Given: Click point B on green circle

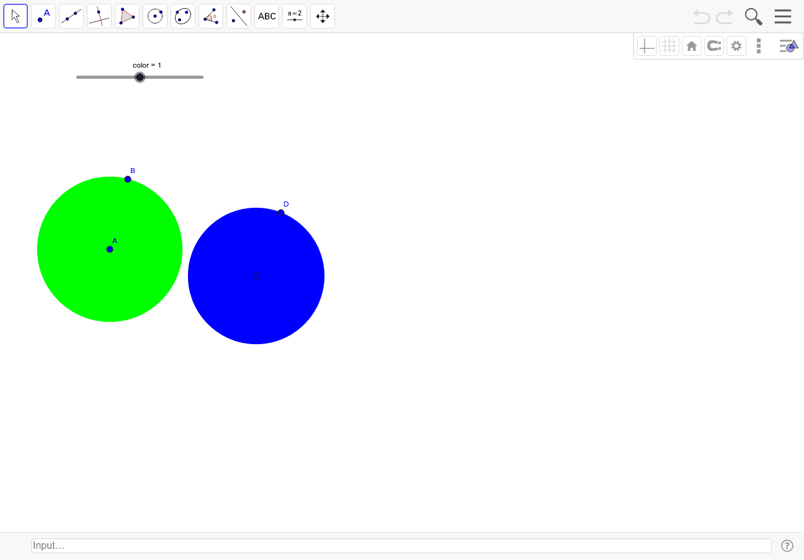Looking at the screenshot, I should point(128,179).
